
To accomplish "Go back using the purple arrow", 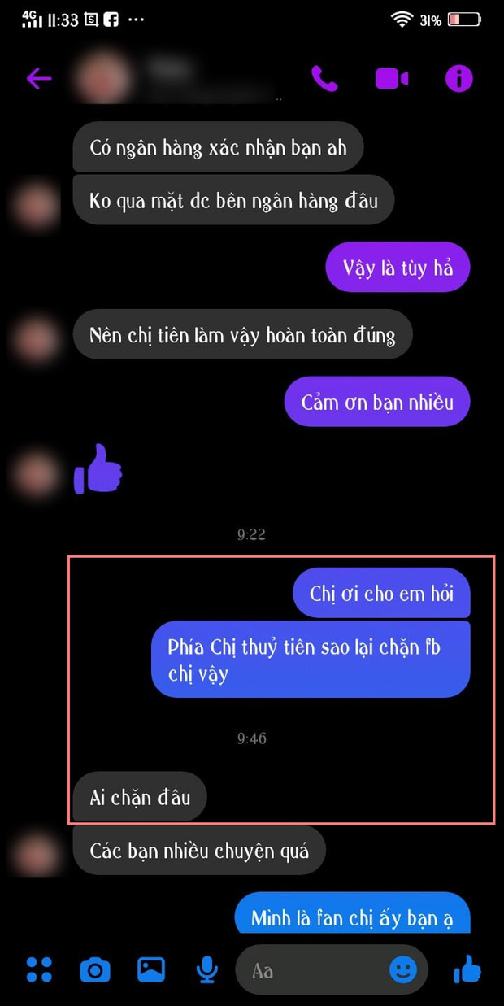I will pos(39,79).
